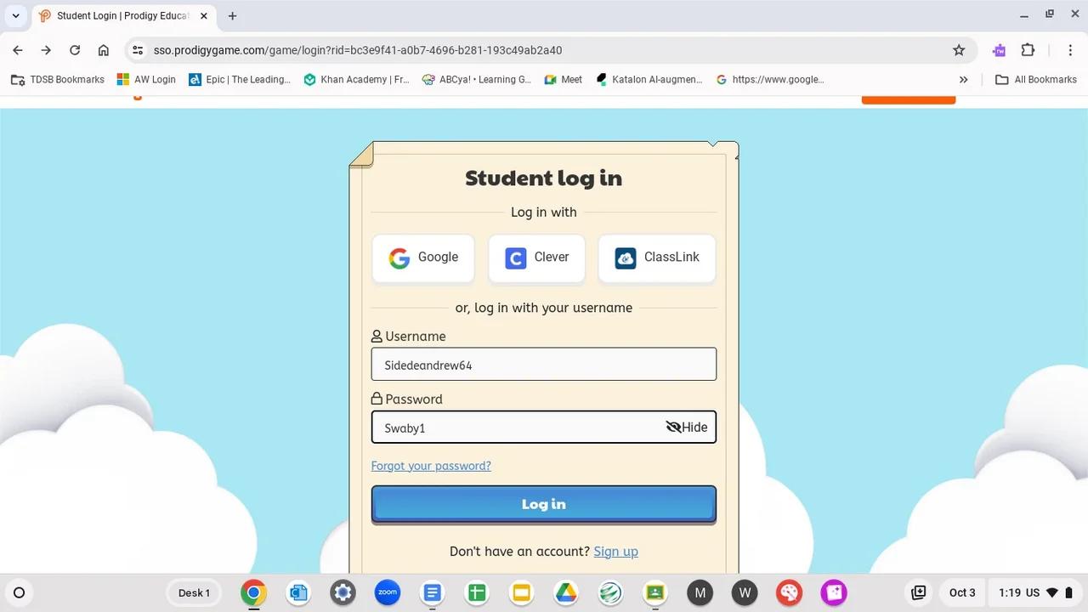
Task: Open the calendar from the Oct 3 date
Action: [x=962, y=592]
